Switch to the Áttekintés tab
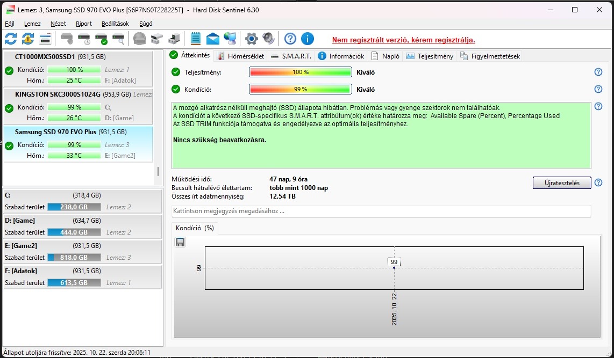Image resolution: width=614 pixels, height=358 pixels. point(190,55)
